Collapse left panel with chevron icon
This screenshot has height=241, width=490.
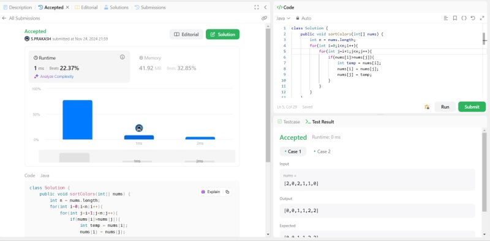pos(265,7)
